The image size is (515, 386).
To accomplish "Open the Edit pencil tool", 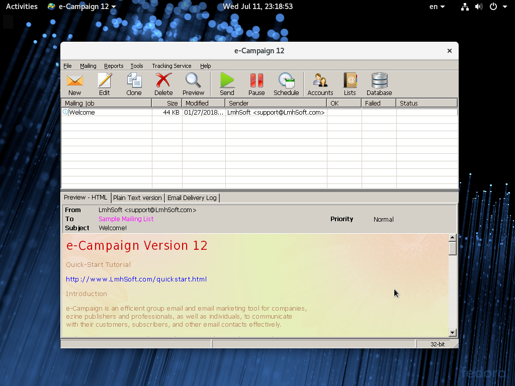I will pyautogui.click(x=105, y=84).
